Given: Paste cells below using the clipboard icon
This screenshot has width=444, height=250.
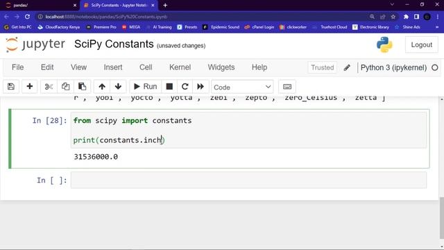Looking at the screenshot, I should (82, 86).
